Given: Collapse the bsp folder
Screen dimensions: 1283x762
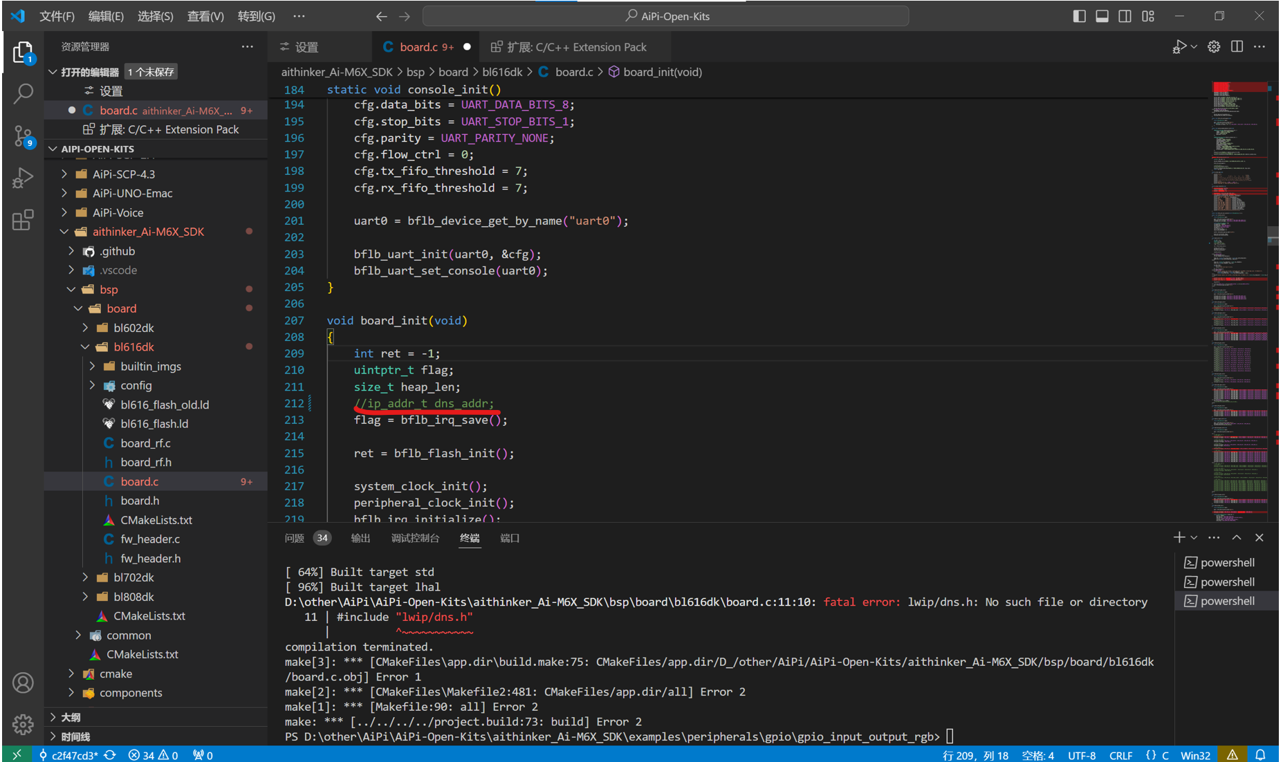Looking at the screenshot, I should click(109, 289).
